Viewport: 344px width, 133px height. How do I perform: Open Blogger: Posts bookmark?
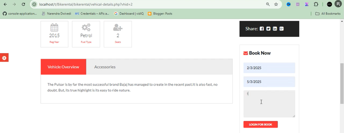160,14
